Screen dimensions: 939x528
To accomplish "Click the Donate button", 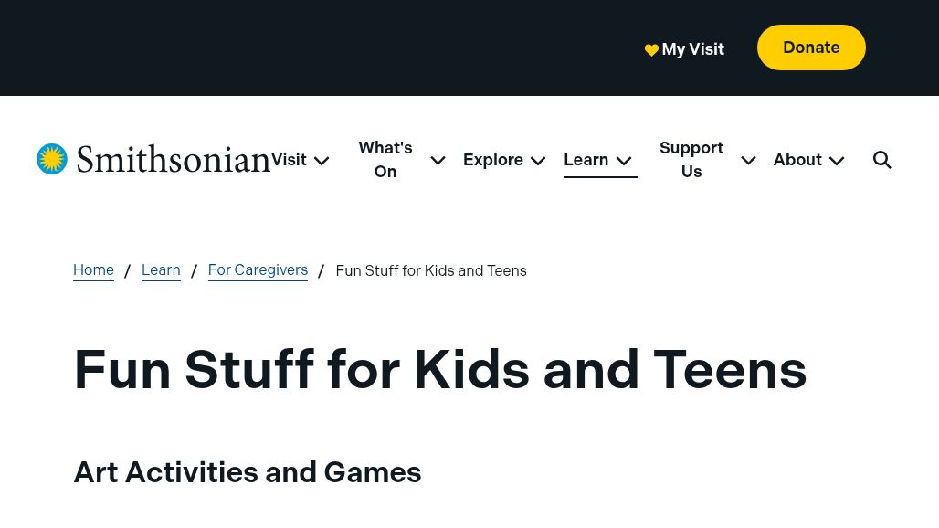I will [811, 48].
